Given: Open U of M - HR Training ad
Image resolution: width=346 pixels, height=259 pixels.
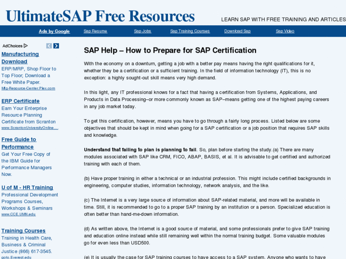Looking at the screenshot, I should [27, 188].
